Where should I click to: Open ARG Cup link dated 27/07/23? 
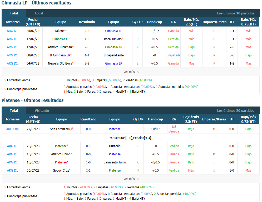[x=12, y=129]
